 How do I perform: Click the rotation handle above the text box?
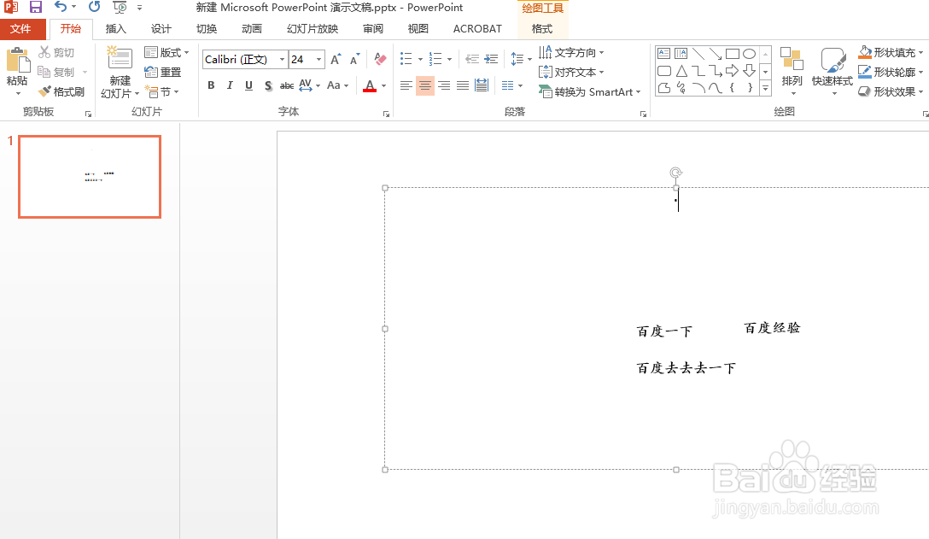click(675, 173)
